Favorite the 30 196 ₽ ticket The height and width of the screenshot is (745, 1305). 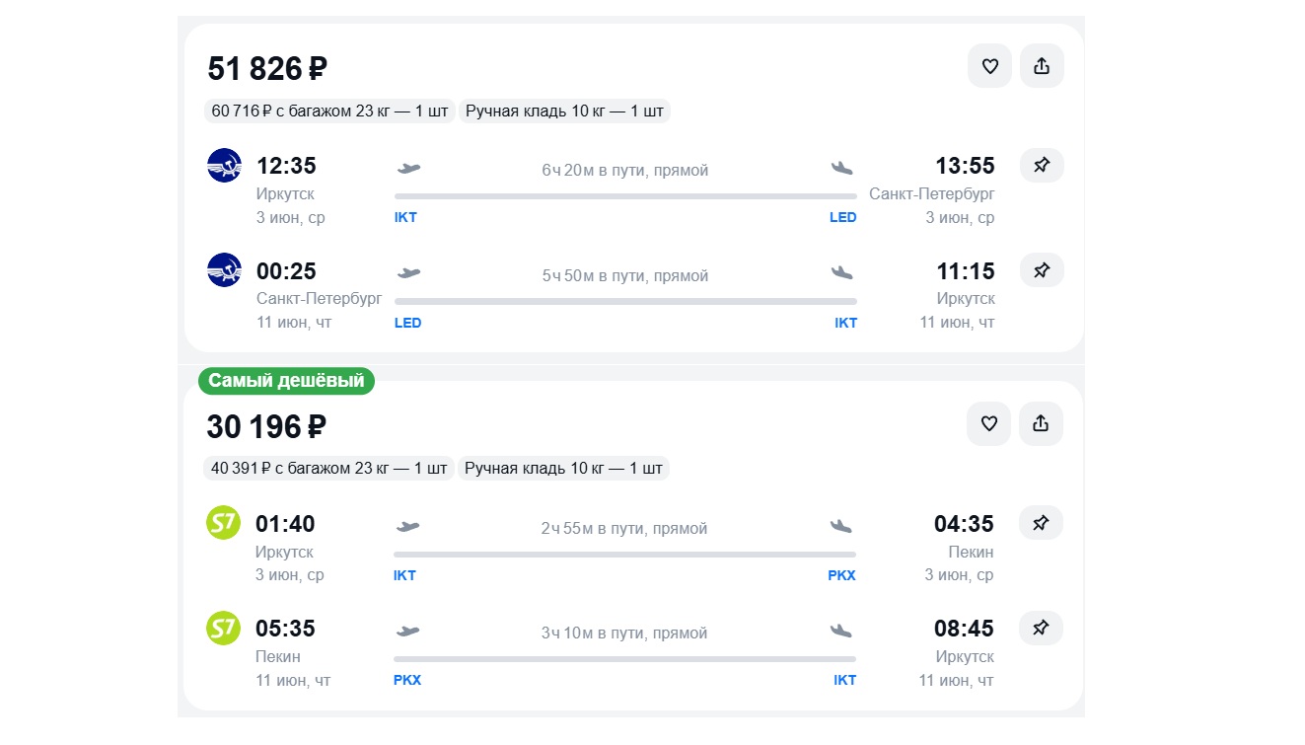(x=988, y=423)
